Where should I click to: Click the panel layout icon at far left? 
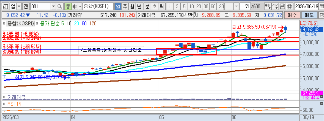[5, 6]
